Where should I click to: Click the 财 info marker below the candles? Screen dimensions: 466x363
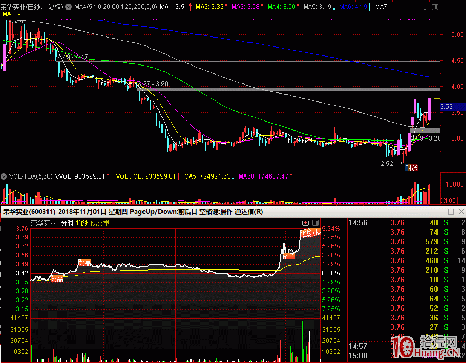coord(408,168)
